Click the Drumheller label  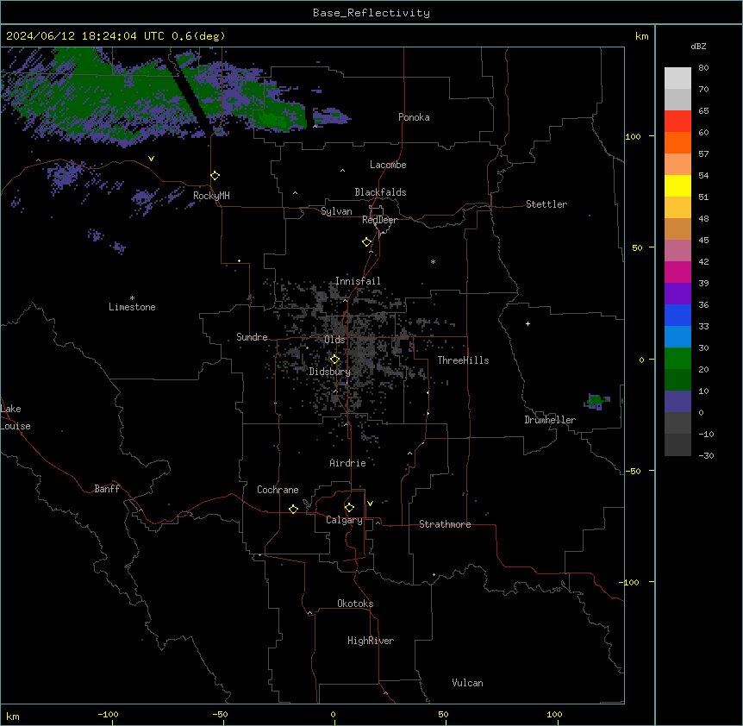(x=550, y=420)
